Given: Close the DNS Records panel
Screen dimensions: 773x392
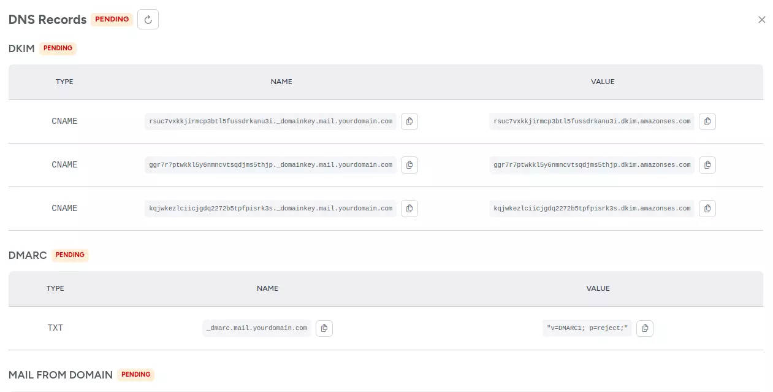Looking at the screenshot, I should pos(762,20).
